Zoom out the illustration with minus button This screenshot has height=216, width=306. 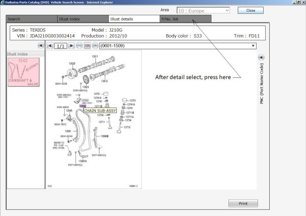pos(79,46)
